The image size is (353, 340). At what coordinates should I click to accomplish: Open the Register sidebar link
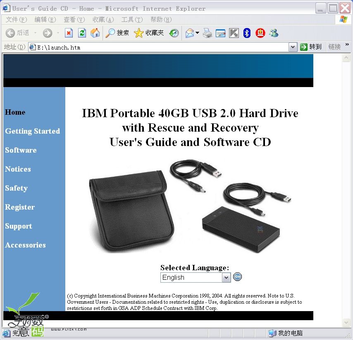[x=20, y=207]
